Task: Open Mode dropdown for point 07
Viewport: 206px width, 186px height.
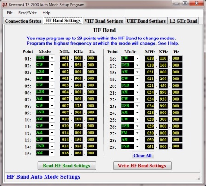Action: (52, 99)
